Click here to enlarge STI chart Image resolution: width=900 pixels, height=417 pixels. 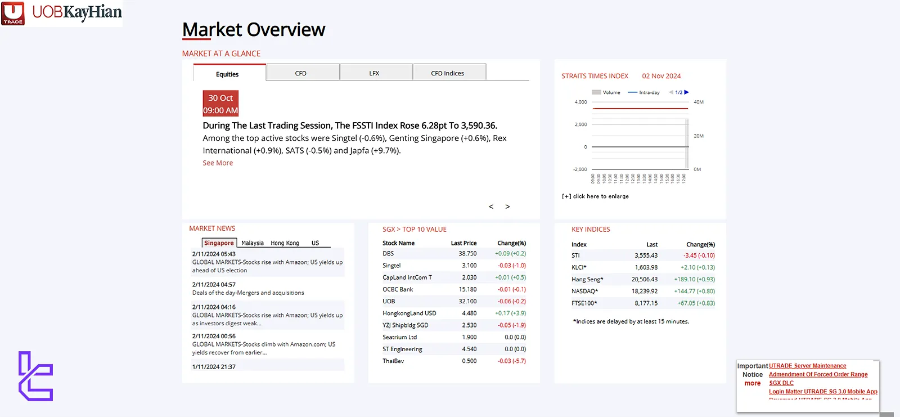595,196
